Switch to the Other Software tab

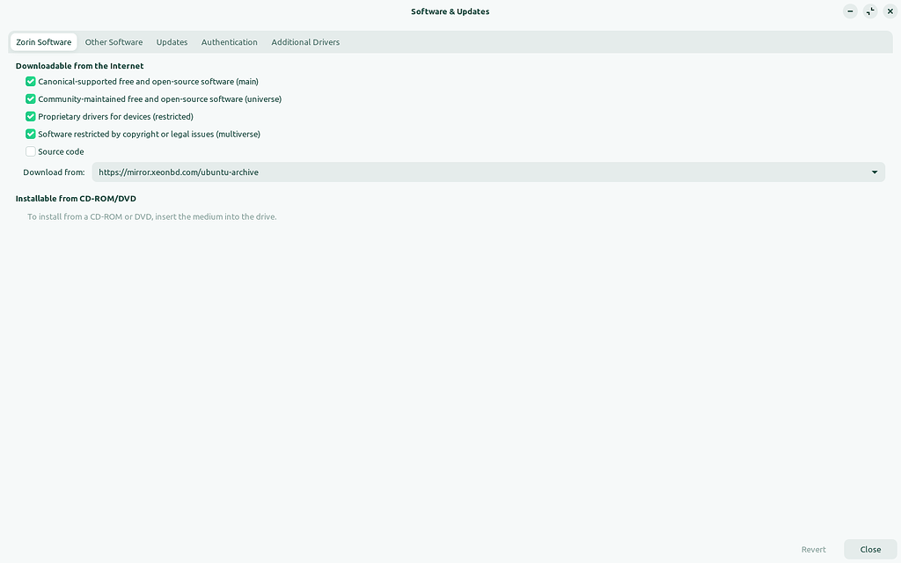coord(114,42)
